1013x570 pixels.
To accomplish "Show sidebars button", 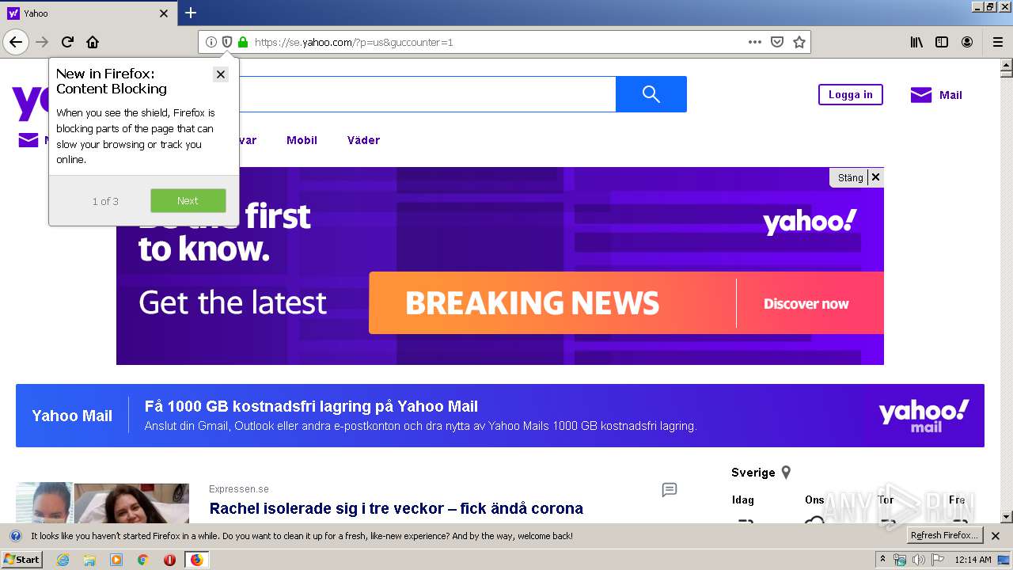I will click(942, 42).
